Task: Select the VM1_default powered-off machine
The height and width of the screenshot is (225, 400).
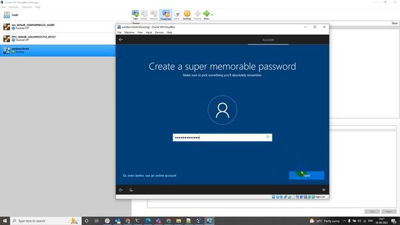Action: coord(57,38)
